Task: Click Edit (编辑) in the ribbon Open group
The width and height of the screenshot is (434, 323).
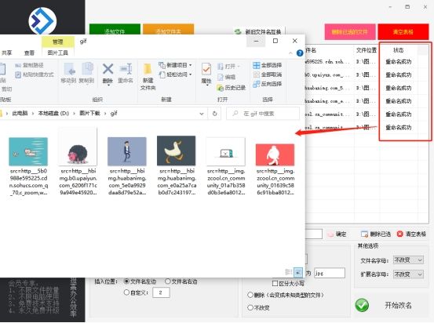Action: click(226, 77)
